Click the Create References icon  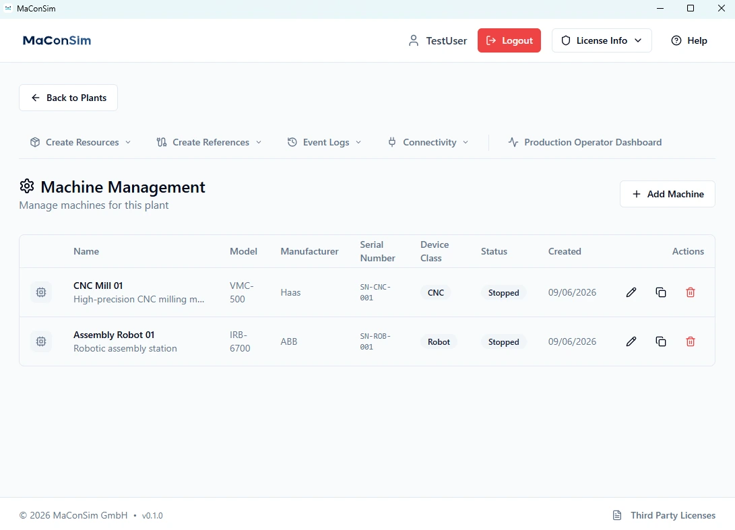(162, 143)
